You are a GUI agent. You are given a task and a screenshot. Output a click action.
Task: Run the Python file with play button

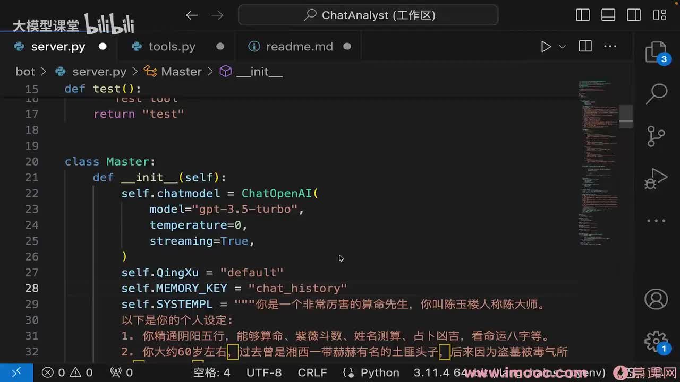[x=546, y=47]
